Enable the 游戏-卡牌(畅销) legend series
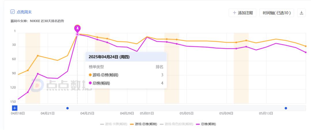Screen dimensions: 311x130 114,124
